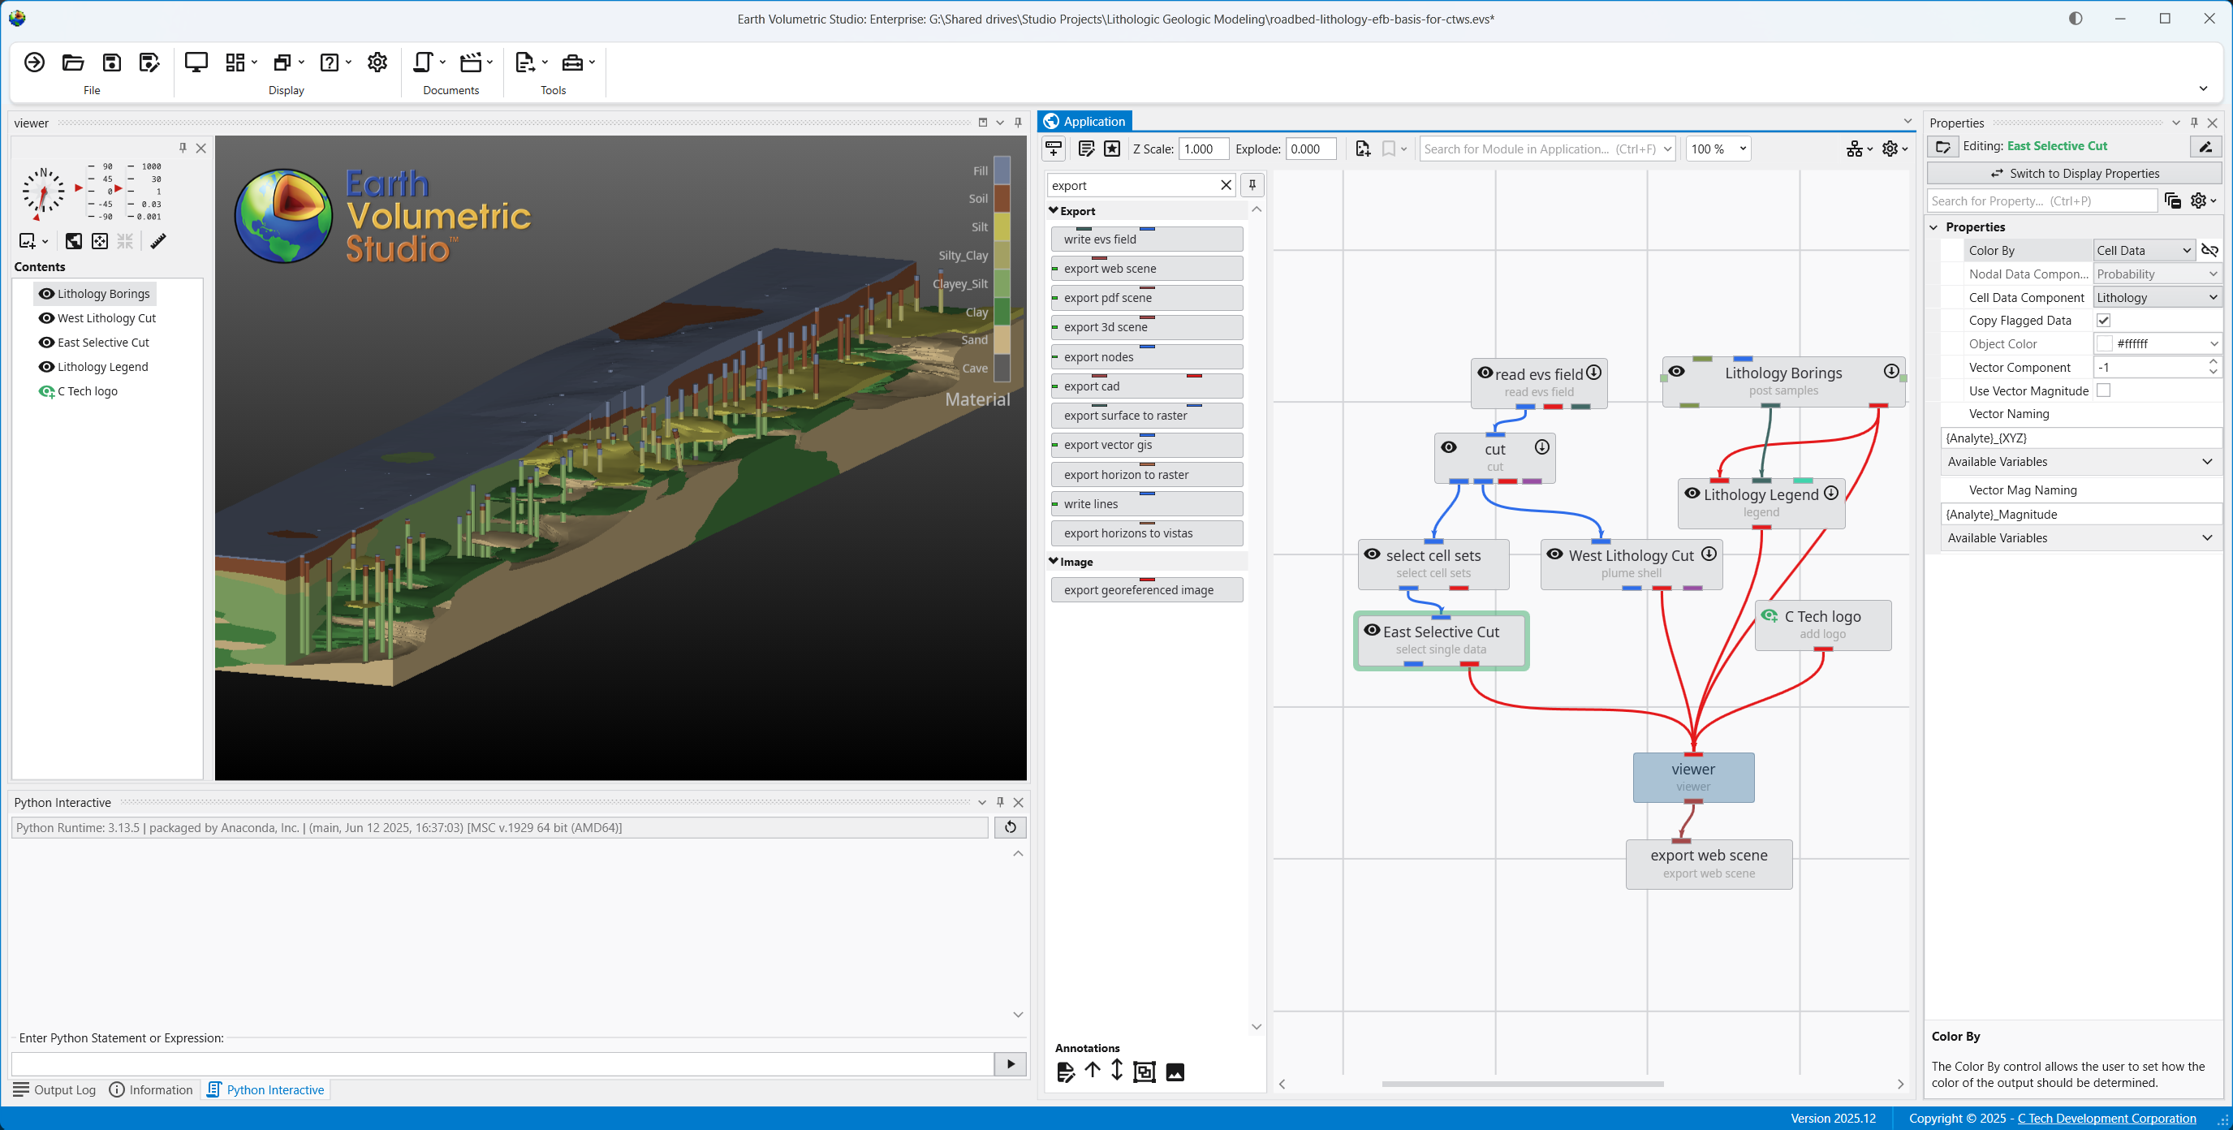This screenshot has width=2233, height=1130.
Task: Open the Information tab
Action: click(x=151, y=1089)
